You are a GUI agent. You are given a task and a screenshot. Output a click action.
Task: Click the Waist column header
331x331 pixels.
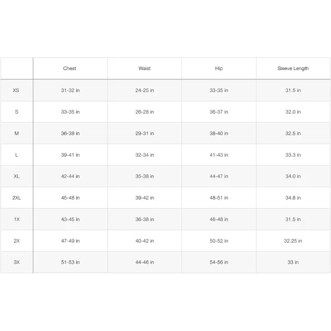point(145,68)
